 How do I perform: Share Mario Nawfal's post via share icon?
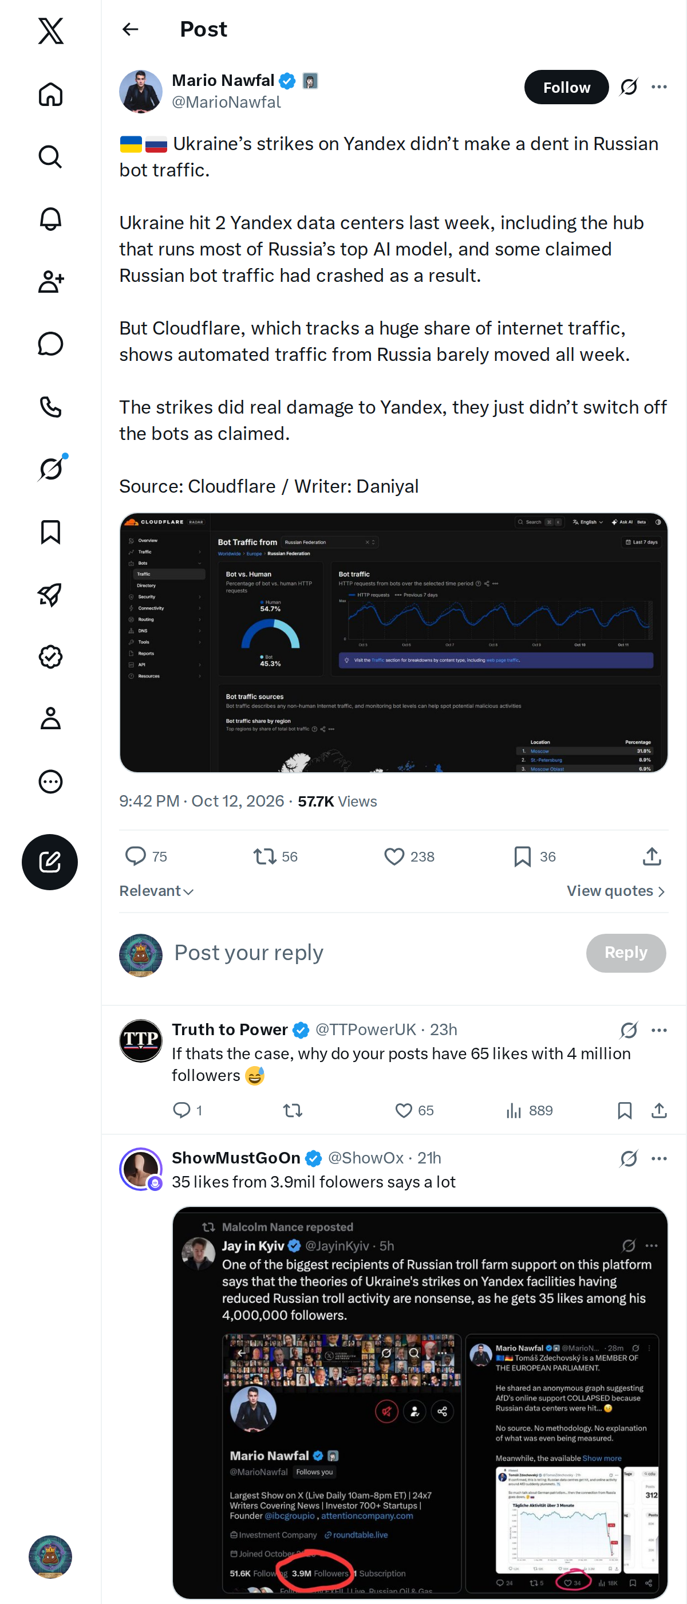(652, 857)
